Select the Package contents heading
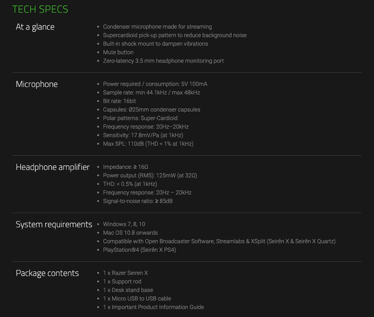The image size is (374, 317). coord(47,273)
